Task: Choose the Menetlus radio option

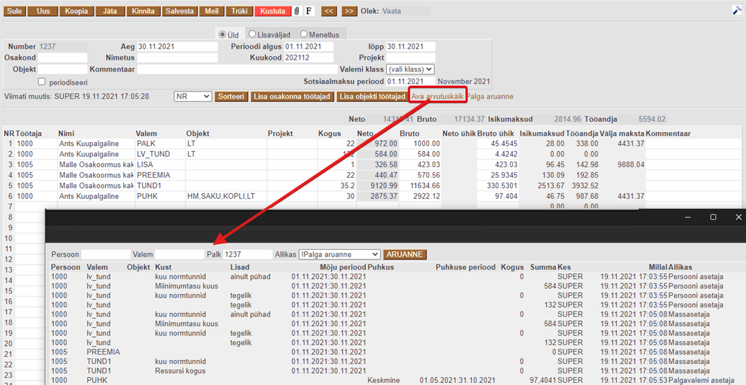Action: [x=304, y=34]
